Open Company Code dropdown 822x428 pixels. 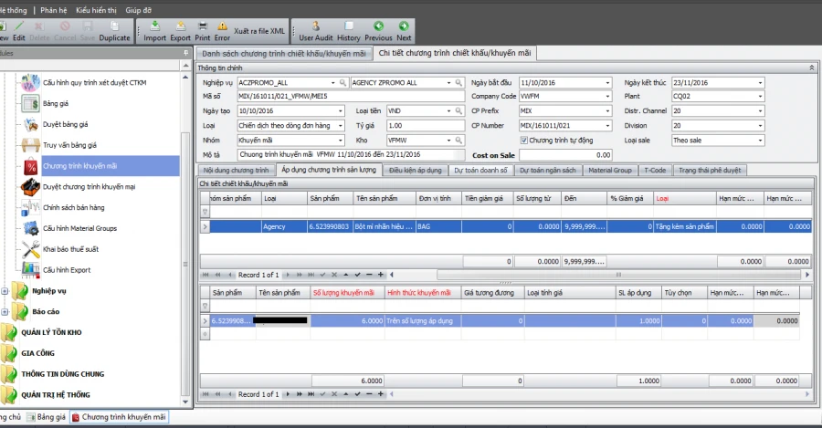coord(607,97)
